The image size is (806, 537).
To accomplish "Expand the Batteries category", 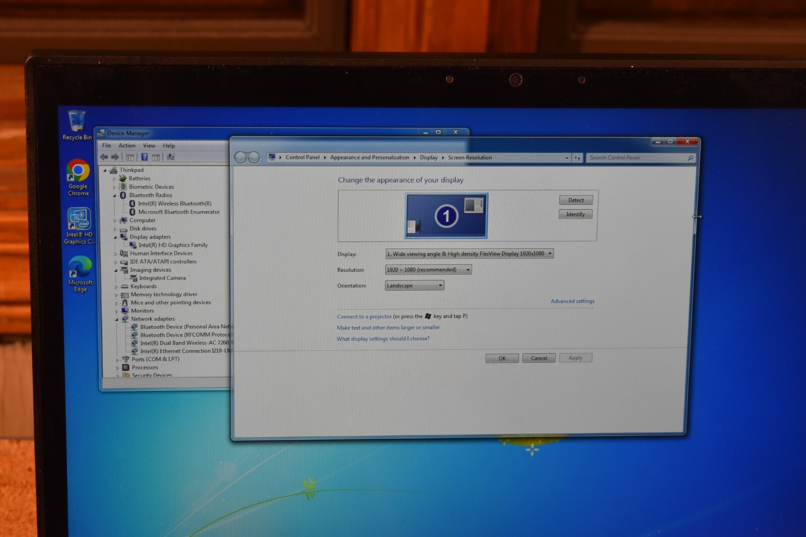I will [x=114, y=179].
